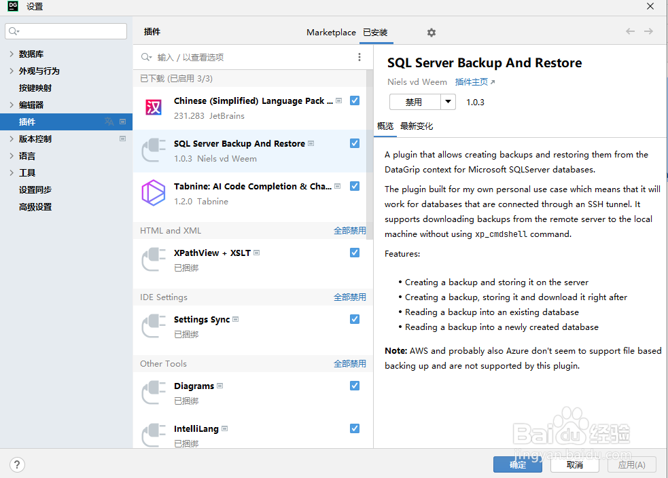Viewport: 668px width, 478px height.
Task: Click the forward navigation arrow
Action: click(648, 31)
